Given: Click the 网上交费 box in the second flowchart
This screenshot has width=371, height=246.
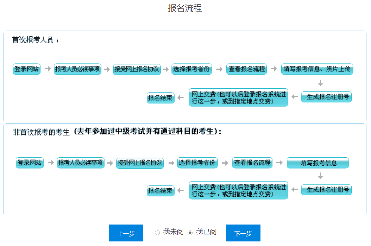Looking at the screenshot, I should (238, 190).
